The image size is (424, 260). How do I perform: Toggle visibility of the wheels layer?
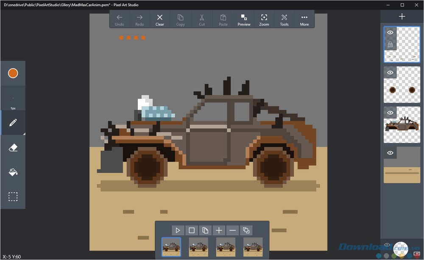[x=390, y=72]
